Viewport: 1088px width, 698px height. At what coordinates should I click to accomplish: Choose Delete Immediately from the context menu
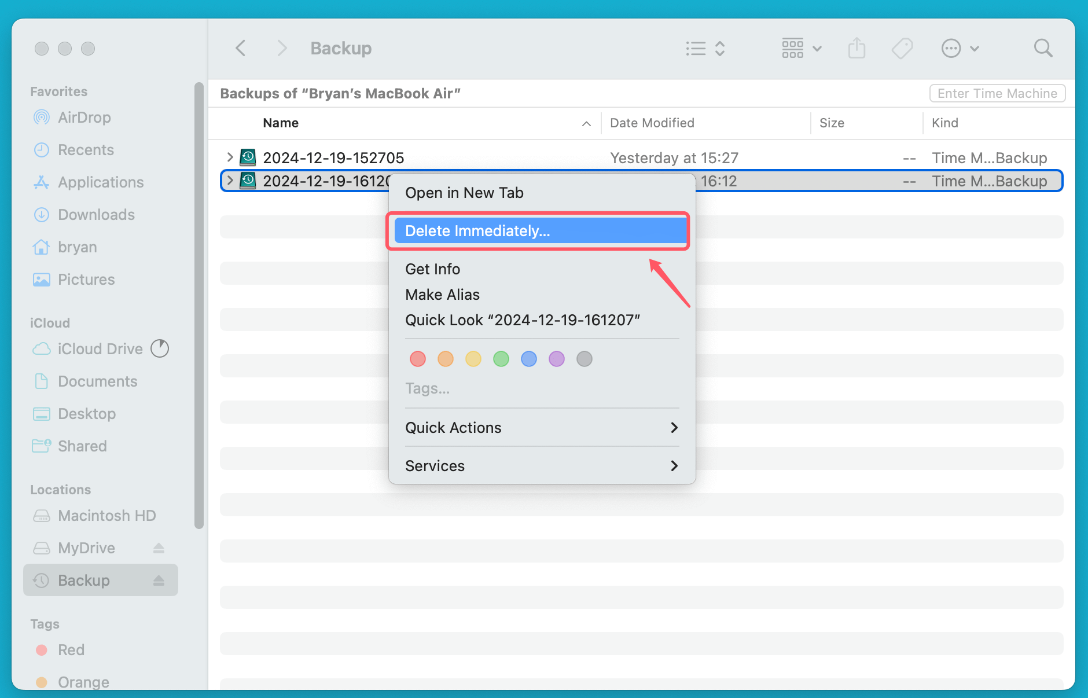tap(477, 230)
